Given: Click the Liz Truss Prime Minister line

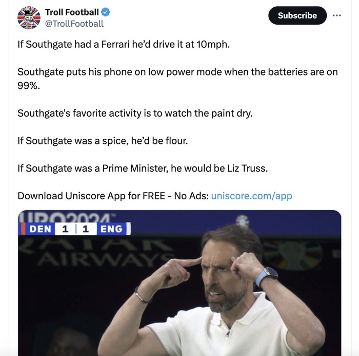Looking at the screenshot, I should pos(143,168).
